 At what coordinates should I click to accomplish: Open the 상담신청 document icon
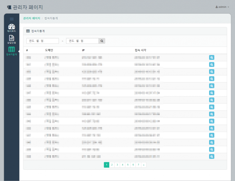pos(11,39)
